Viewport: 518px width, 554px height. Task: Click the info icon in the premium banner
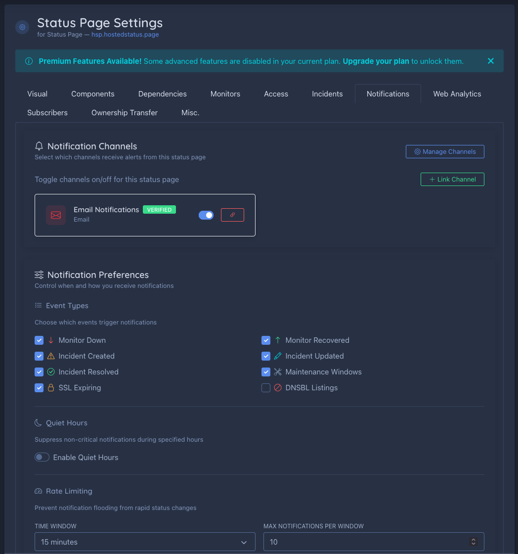[29, 61]
